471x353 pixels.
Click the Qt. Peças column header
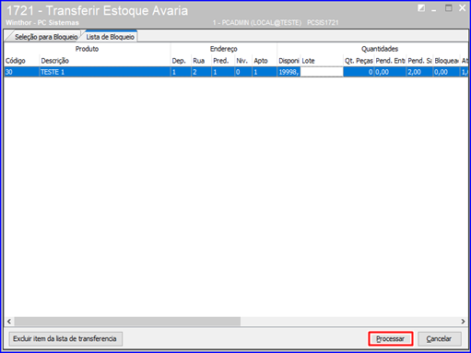pyautogui.click(x=359, y=61)
